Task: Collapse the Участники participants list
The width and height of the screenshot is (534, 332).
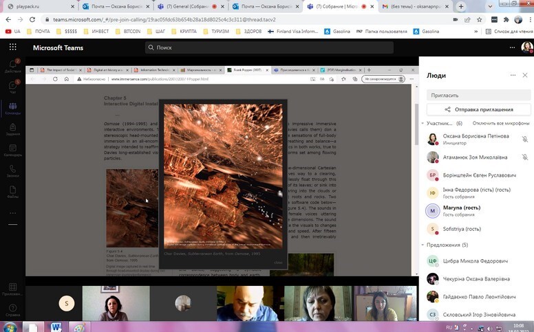Action: [423, 123]
